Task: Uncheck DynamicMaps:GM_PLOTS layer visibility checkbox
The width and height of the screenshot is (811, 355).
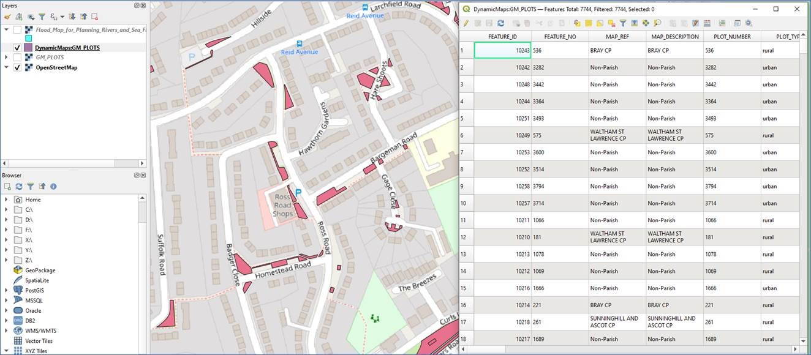Action: pyautogui.click(x=17, y=47)
